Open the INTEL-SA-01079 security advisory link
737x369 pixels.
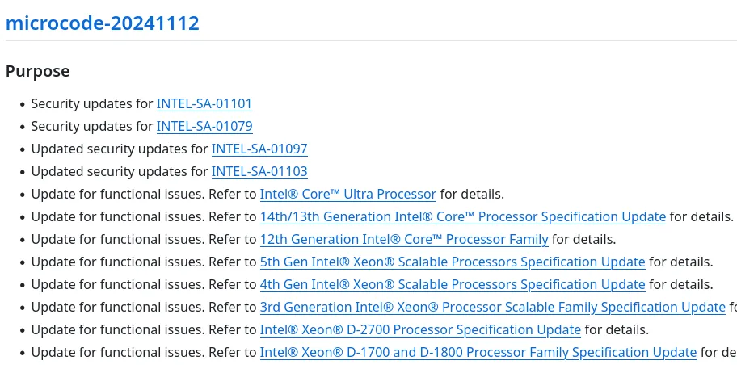[204, 126]
